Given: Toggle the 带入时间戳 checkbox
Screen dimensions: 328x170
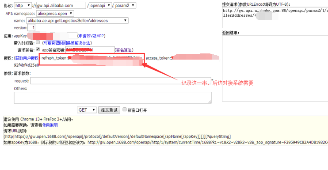Looking at the screenshot, I should click(x=38, y=42).
